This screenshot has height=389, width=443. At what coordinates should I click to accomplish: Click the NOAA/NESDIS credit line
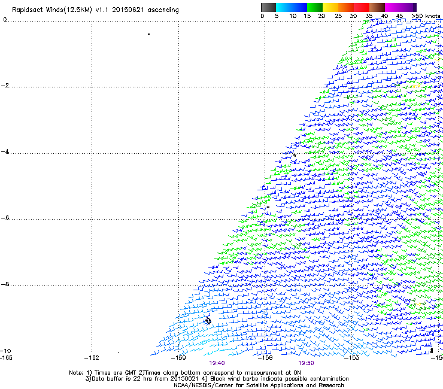(259, 385)
